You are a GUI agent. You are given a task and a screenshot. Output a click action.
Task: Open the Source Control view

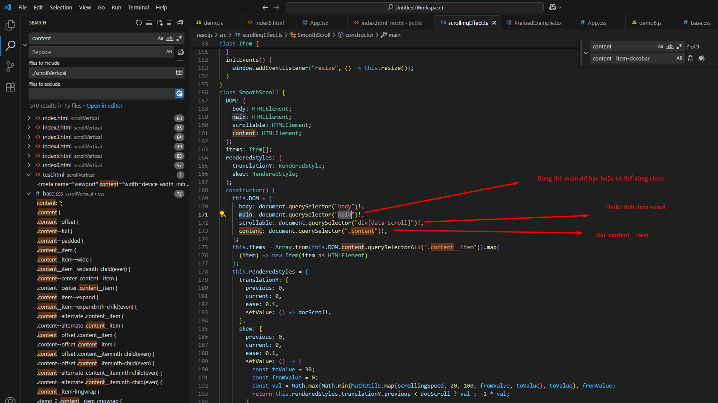10,66
